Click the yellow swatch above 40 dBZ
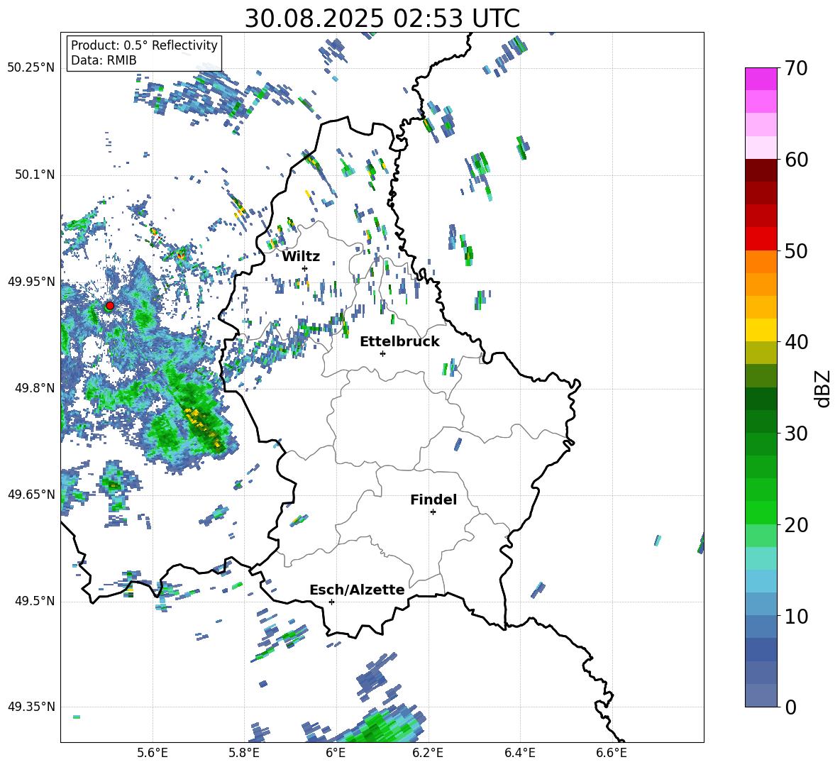The width and height of the screenshot is (840, 767). pyautogui.click(x=761, y=331)
